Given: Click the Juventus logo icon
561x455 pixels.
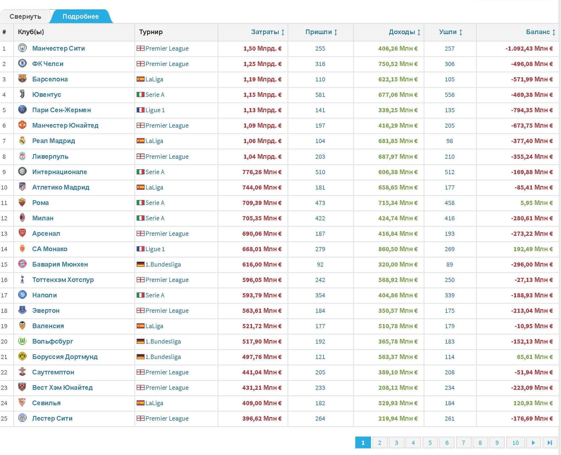Looking at the screenshot, I should pyautogui.click(x=22, y=94).
